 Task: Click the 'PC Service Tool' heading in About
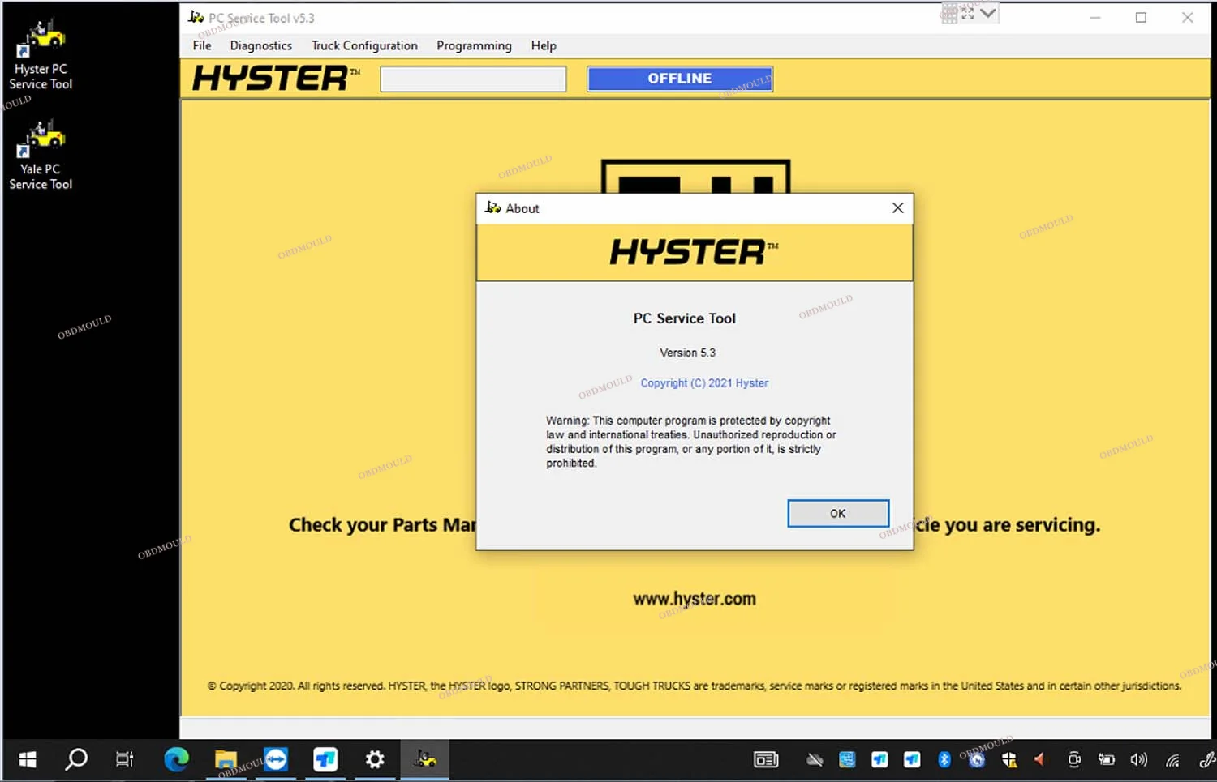(x=685, y=318)
